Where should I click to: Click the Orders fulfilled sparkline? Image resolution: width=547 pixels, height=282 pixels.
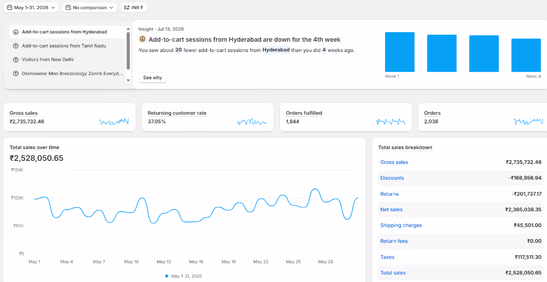click(390, 122)
